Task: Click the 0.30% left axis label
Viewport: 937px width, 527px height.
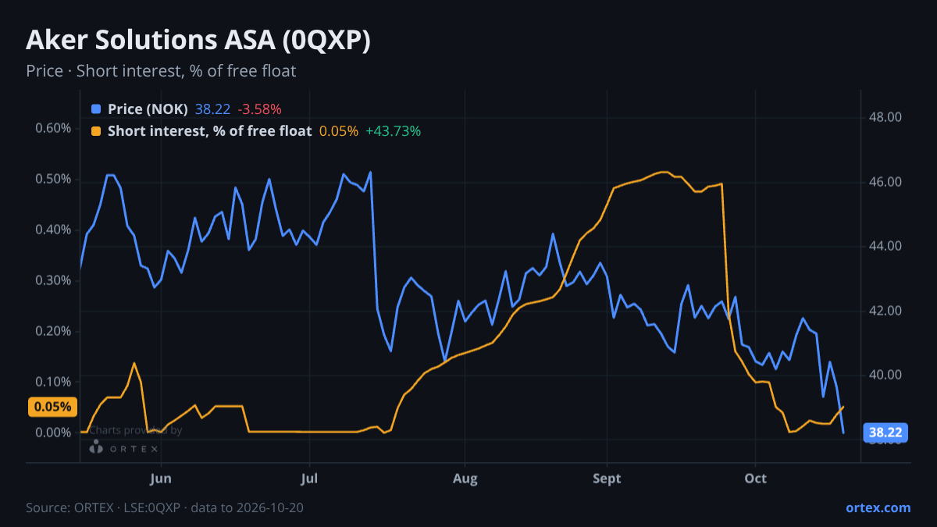Action: point(53,280)
